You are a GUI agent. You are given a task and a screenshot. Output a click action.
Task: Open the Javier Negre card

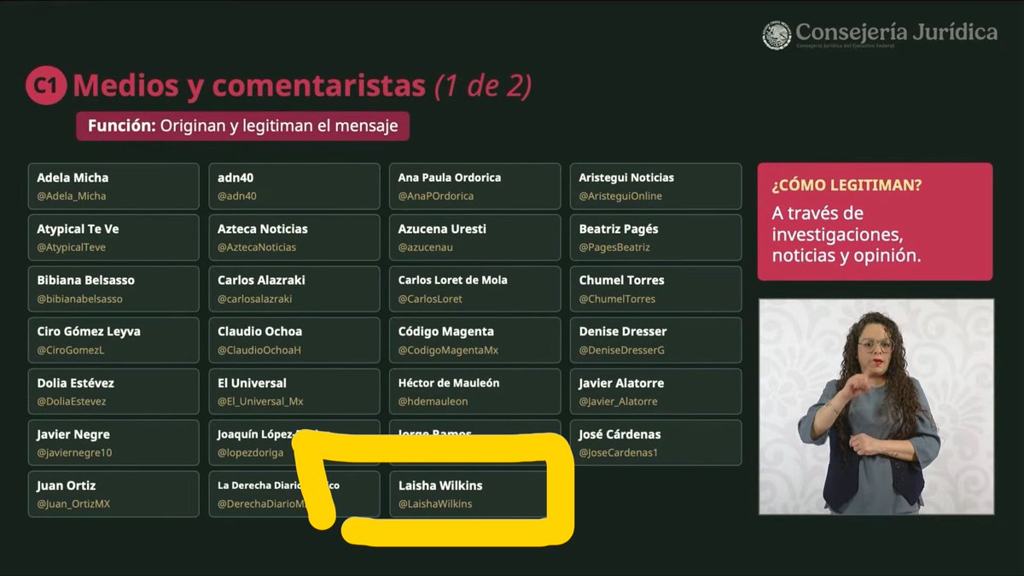[x=113, y=443]
